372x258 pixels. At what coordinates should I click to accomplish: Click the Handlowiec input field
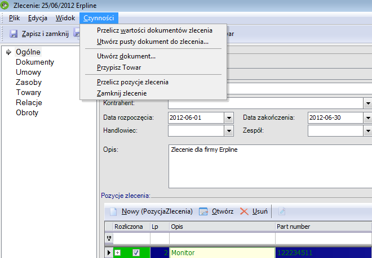tap(196, 130)
